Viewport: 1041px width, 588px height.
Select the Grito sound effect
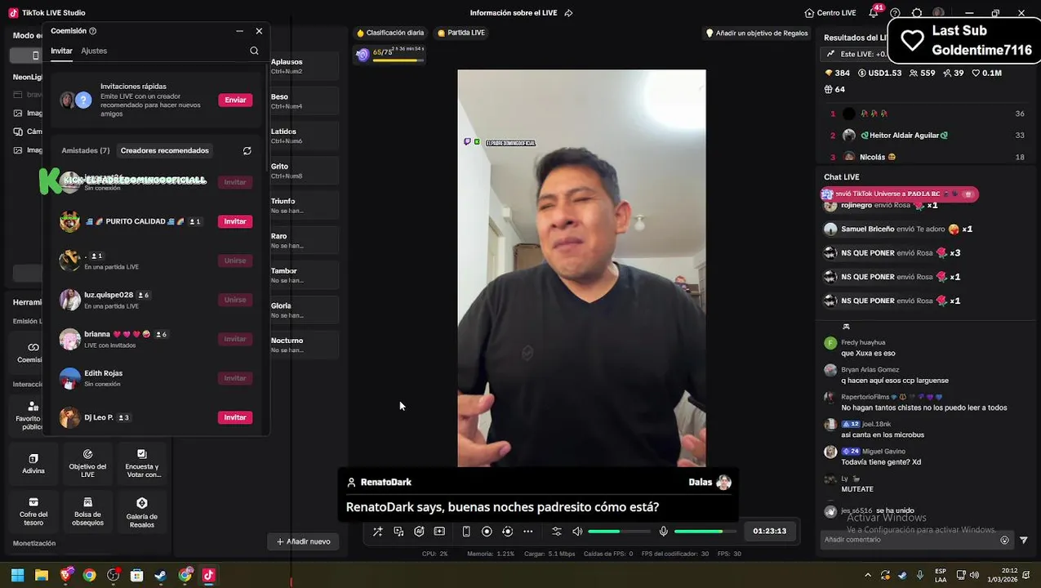click(x=304, y=171)
